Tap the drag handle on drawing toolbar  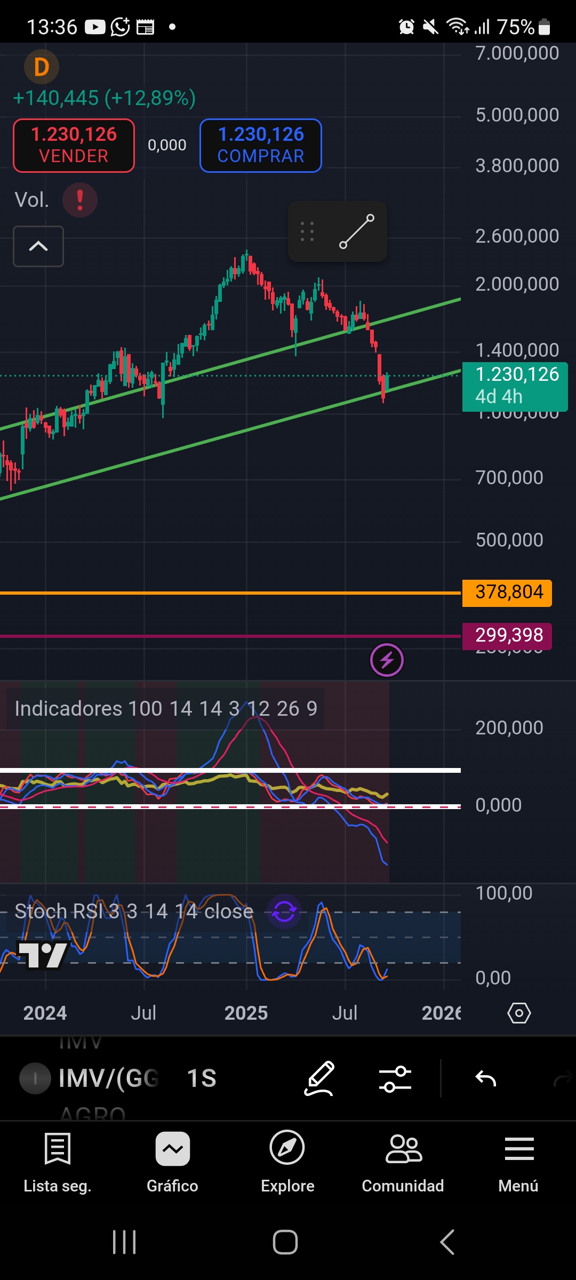pos(307,231)
